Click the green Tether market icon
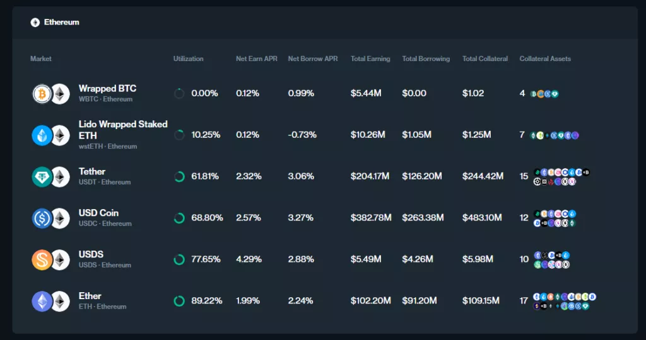The width and height of the screenshot is (646, 340). click(42, 177)
